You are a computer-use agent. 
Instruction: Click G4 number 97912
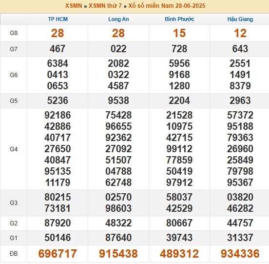coord(179,183)
